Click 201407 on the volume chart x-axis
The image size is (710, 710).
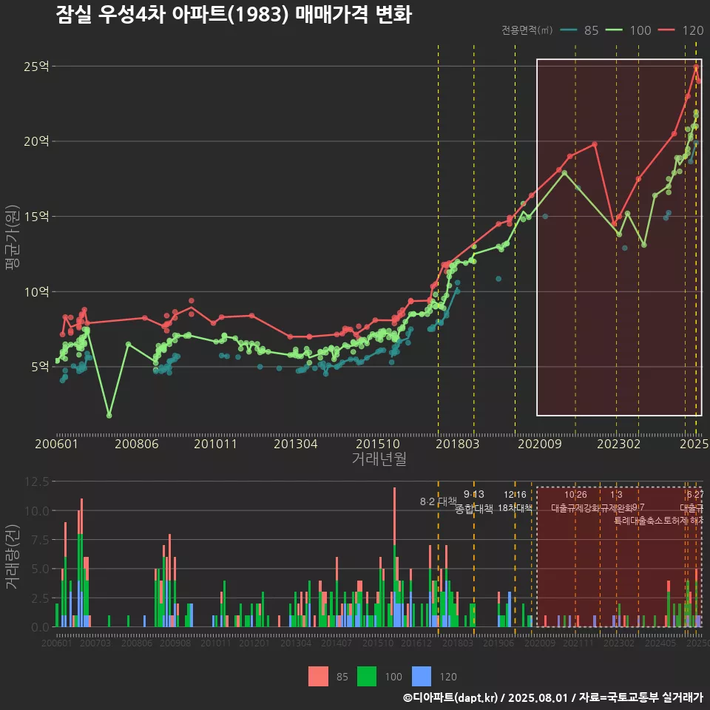pos(337,643)
